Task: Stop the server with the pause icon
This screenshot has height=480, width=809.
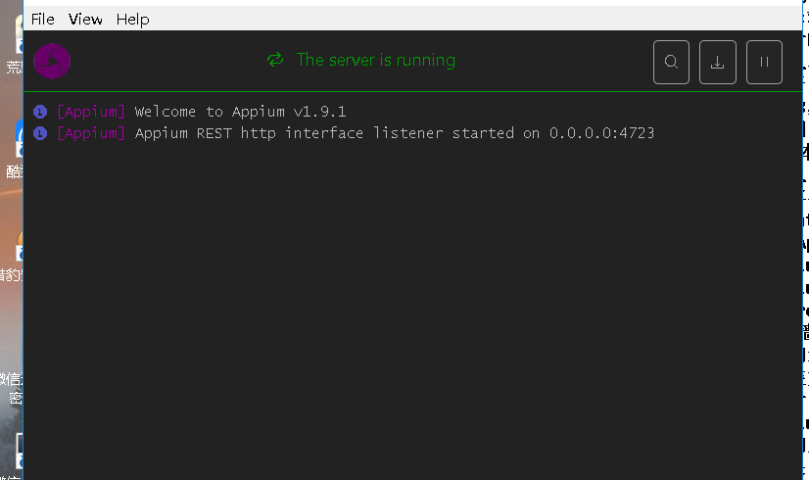Action: pos(764,62)
